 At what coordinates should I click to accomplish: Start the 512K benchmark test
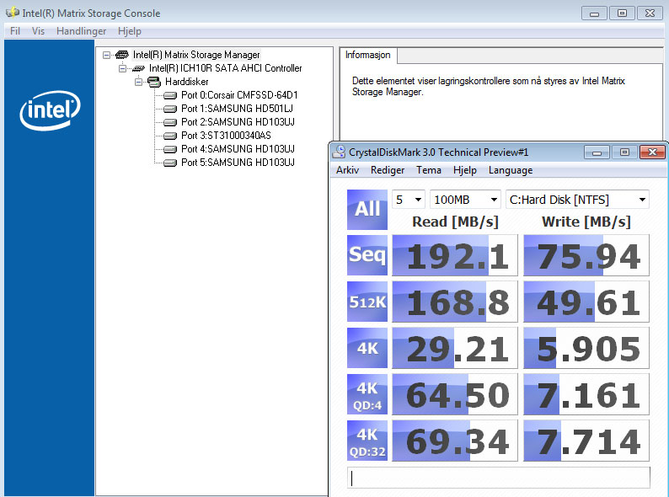click(x=367, y=302)
